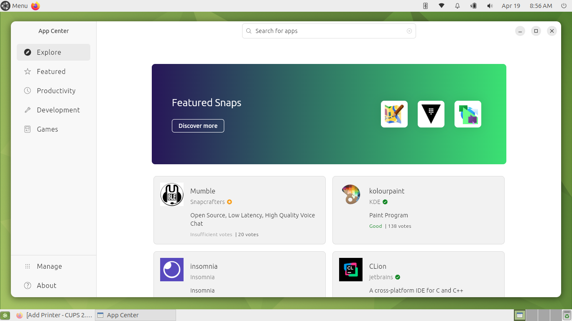Click the battery charging indicator
Viewport: 572px width, 321px height.
coord(474,6)
